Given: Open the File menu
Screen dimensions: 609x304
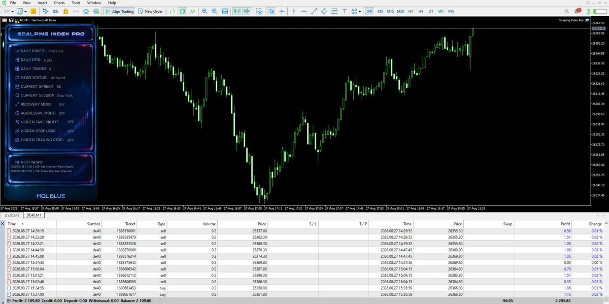Looking at the screenshot, I should [x=13, y=3].
